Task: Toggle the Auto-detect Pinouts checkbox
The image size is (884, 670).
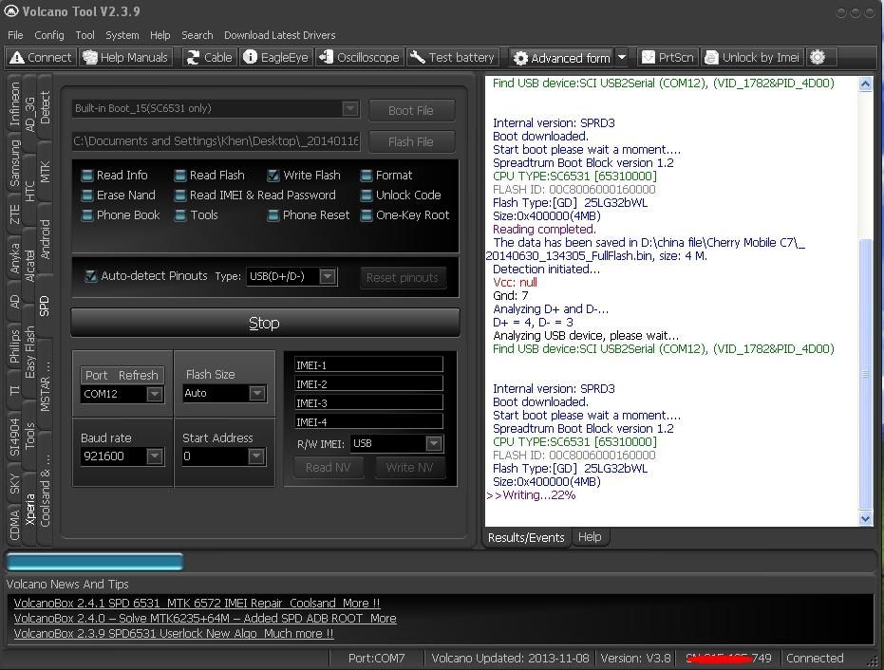Action: 91,276
